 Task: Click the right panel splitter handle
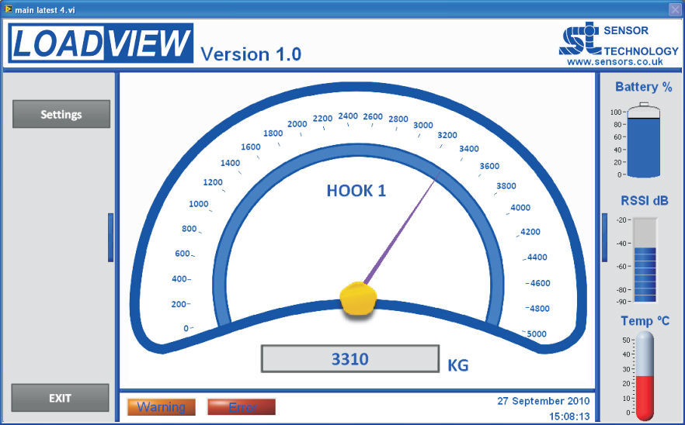[604, 226]
